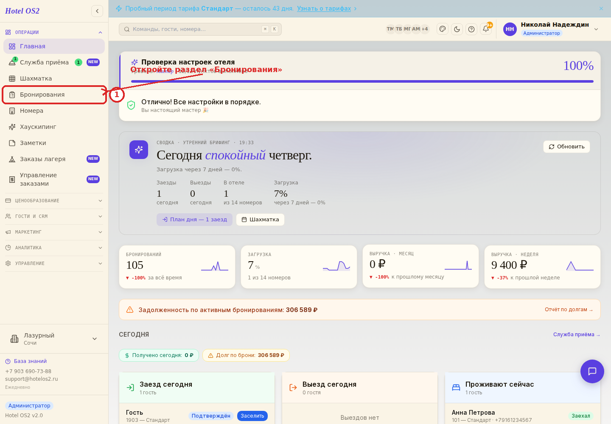
Task: Focus the Команды, гости, номера search field
Action: coord(200,29)
